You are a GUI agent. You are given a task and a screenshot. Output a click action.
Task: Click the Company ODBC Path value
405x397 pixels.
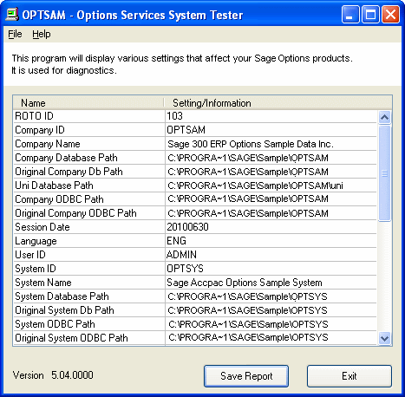tap(248, 198)
